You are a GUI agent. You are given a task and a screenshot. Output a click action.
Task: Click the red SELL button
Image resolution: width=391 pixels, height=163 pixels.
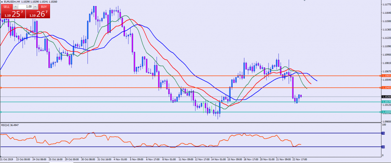(x=6, y=7)
